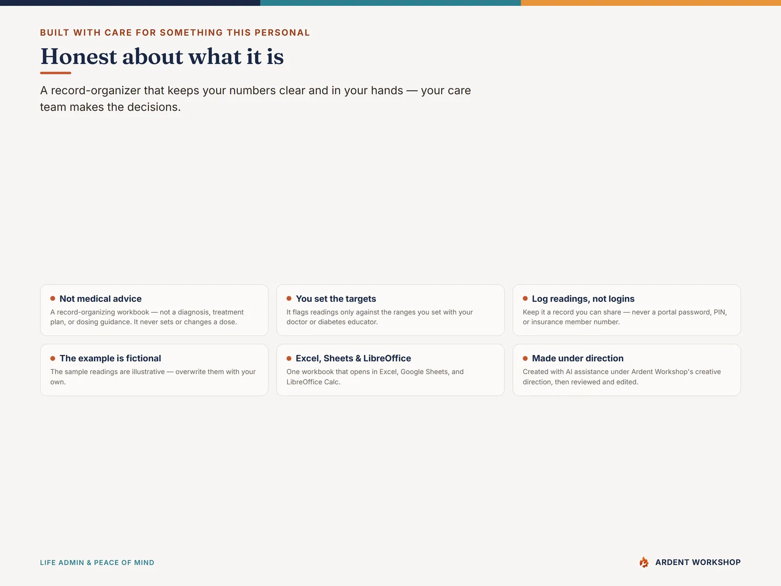Click the red underline below the title
Viewport: 781px width, 586px height.
56,73
